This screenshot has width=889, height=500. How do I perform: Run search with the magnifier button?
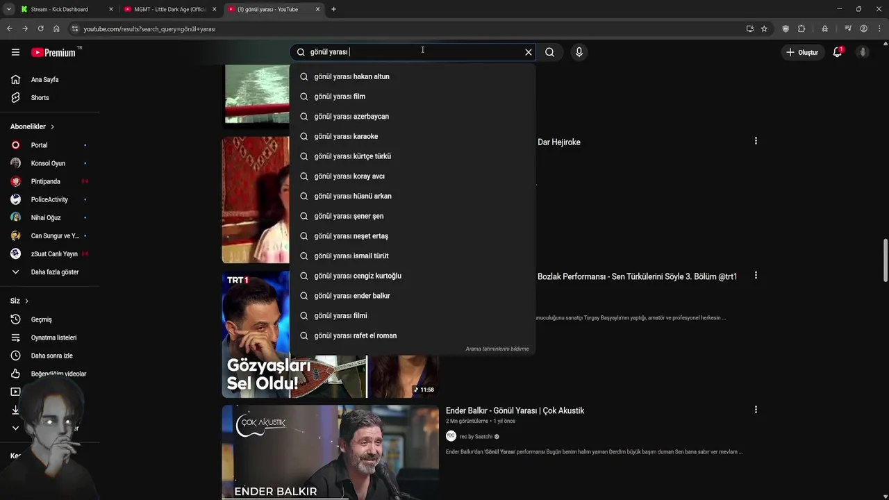click(x=549, y=52)
